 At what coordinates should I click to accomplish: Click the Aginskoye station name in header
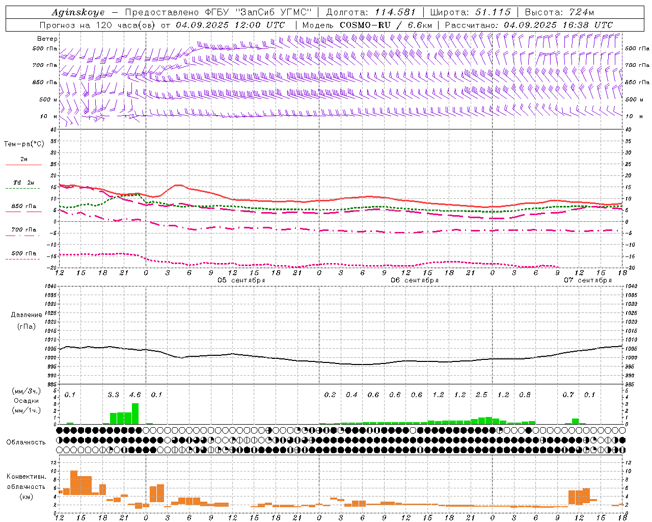(78, 12)
